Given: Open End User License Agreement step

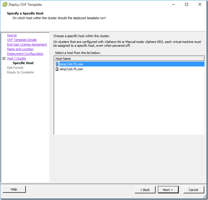Looking at the screenshot, I should click(27, 44).
